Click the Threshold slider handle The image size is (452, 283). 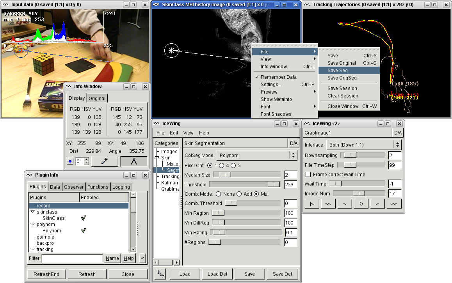tap(274, 184)
